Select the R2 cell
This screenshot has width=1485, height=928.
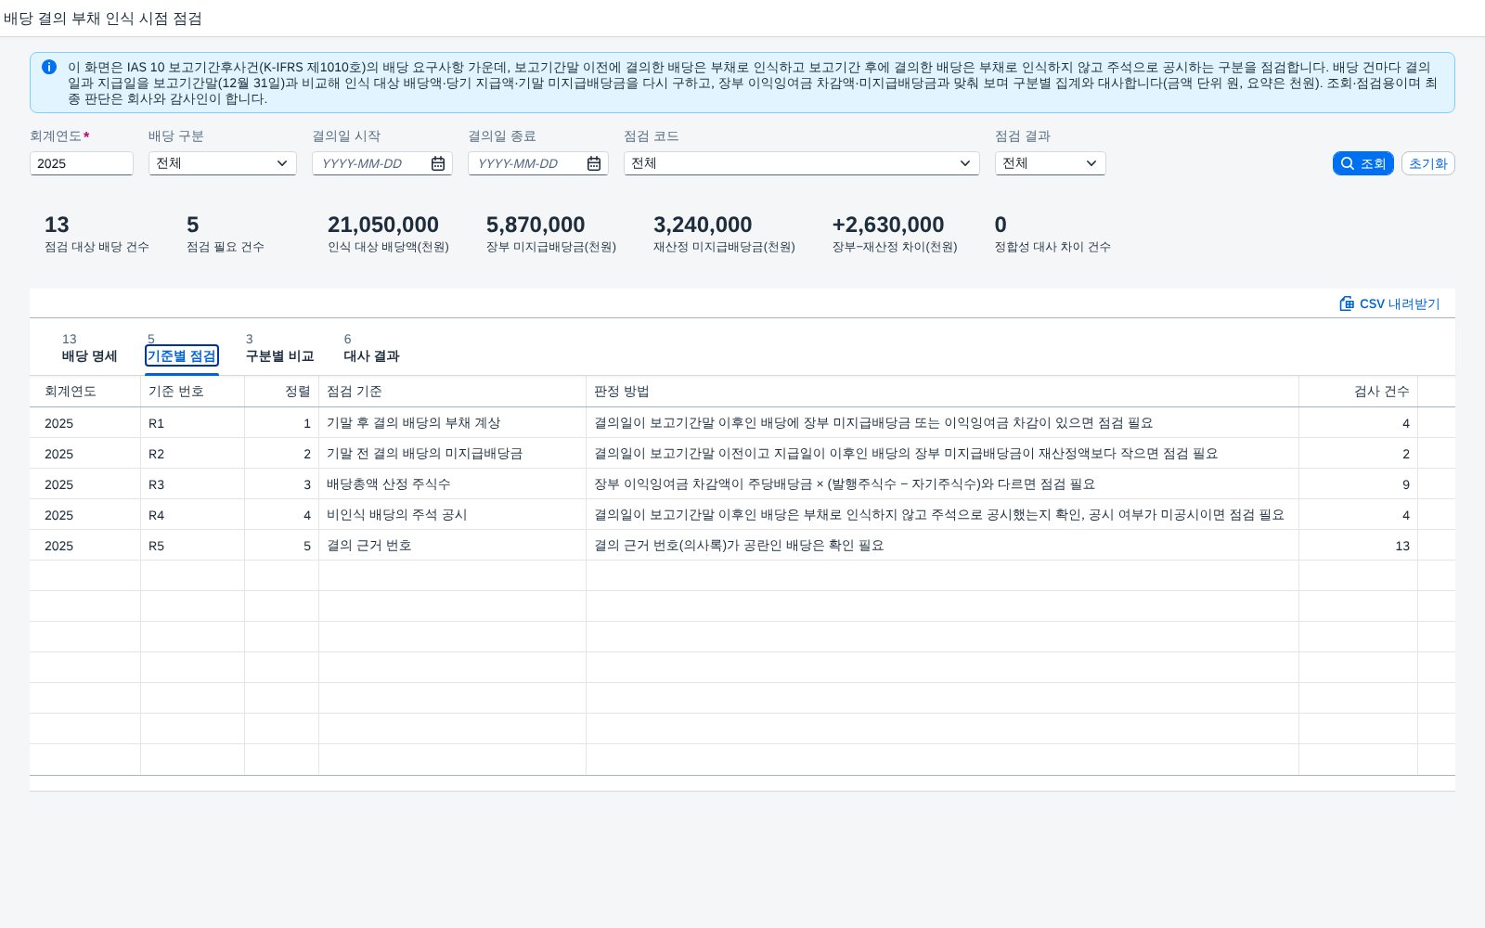point(193,454)
